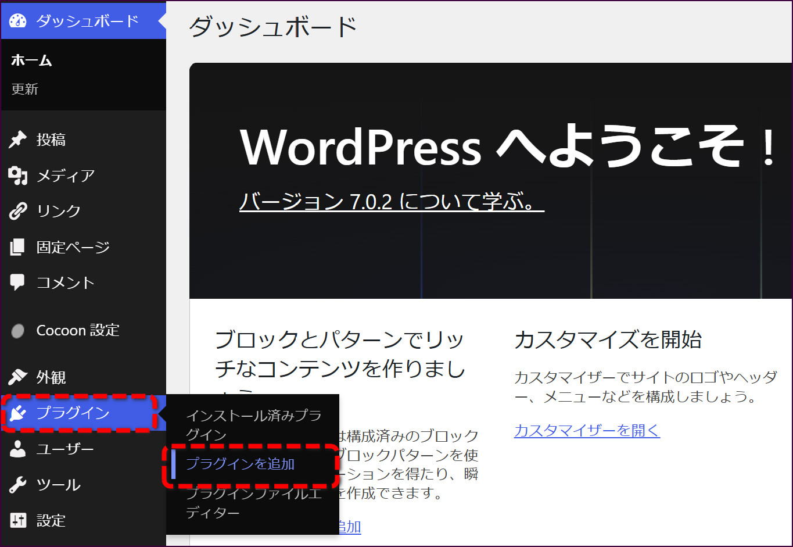The image size is (793, 547).
Task: Click the pages icon beside 固定ページ
Action: (18, 247)
